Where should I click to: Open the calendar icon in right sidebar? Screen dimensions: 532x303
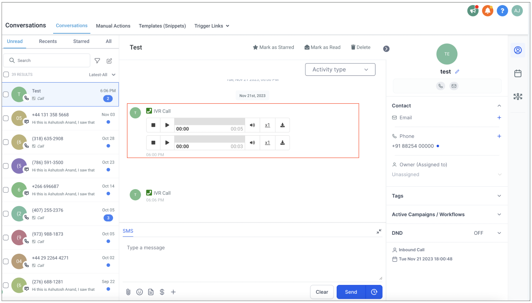[x=518, y=73]
